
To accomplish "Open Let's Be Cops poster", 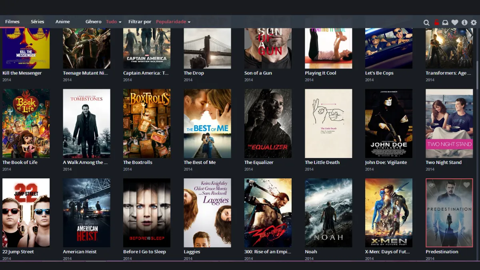I will coord(389,48).
